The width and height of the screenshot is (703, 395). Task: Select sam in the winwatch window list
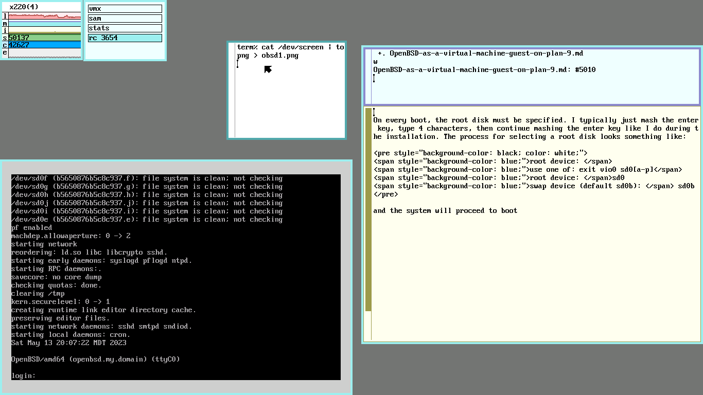(125, 19)
